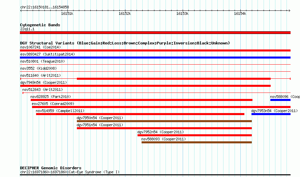The image size is (300, 177).
Task: Click the 16151k ruler tick label
Action: pos(67,13)
